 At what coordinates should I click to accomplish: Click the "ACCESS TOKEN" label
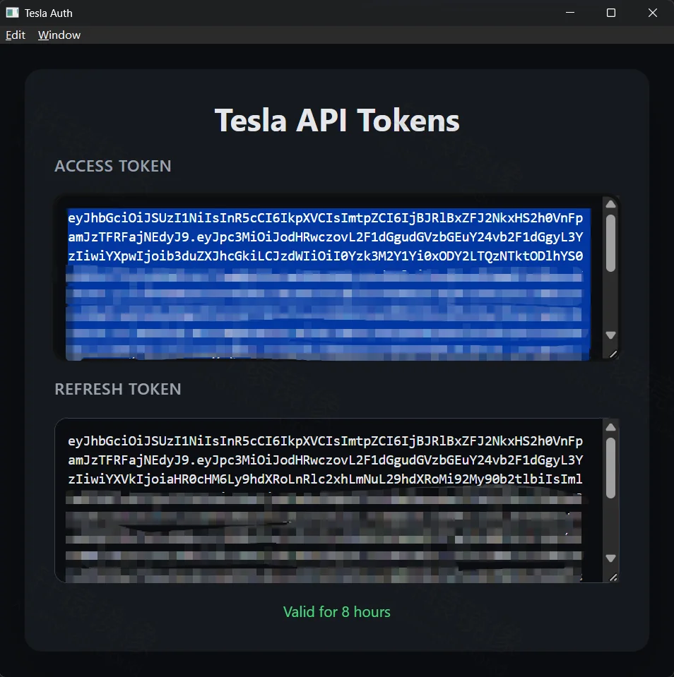[113, 166]
